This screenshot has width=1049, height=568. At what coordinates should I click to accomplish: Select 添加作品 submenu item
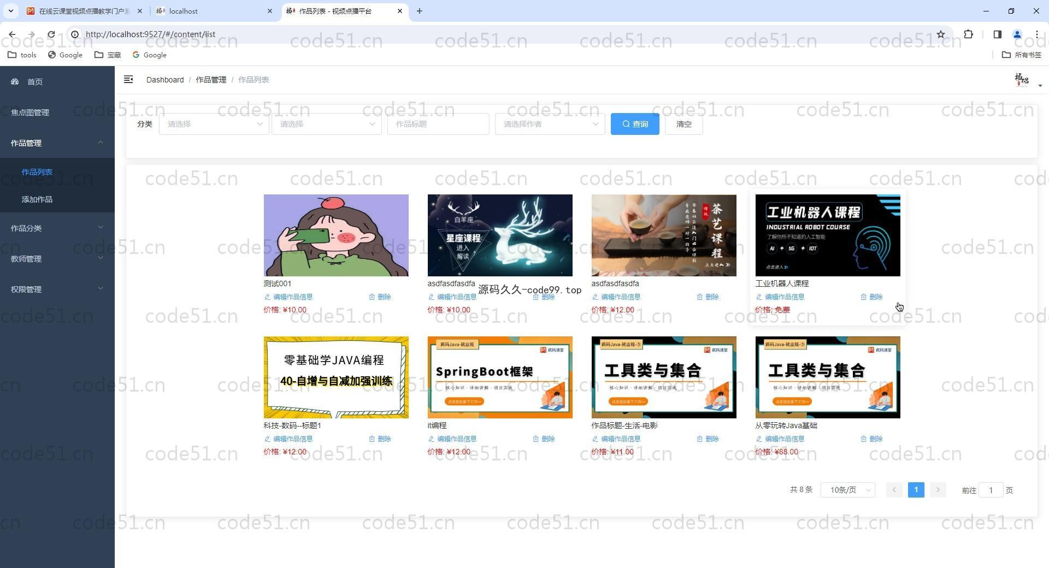(x=57, y=199)
